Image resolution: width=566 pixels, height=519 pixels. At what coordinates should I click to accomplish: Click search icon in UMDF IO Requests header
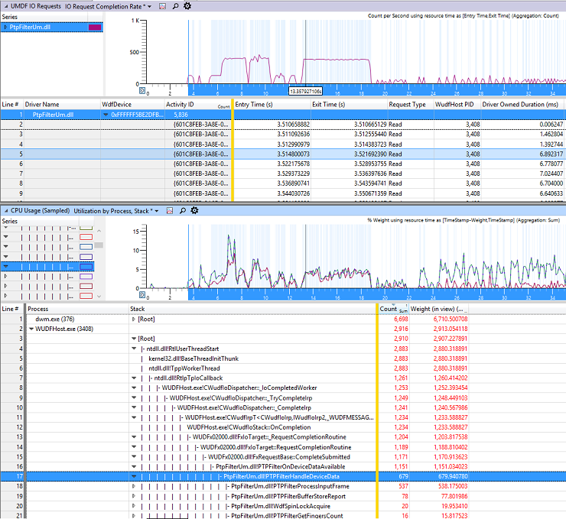(175, 6)
